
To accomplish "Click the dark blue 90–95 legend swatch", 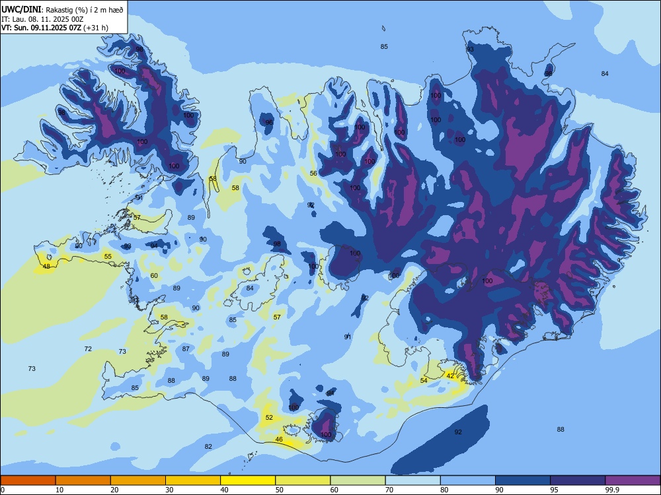I will 523,480.
